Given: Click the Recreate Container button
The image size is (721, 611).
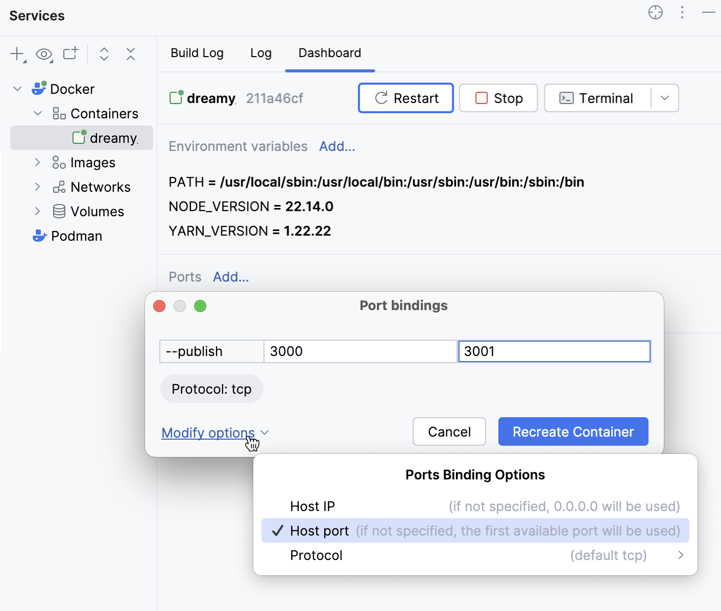Looking at the screenshot, I should click(x=573, y=431).
